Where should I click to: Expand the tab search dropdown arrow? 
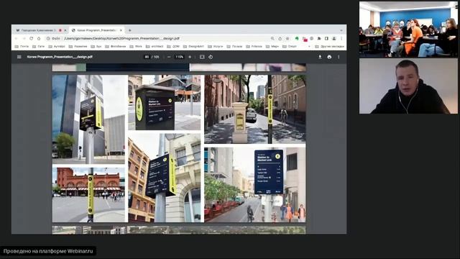click(341, 30)
